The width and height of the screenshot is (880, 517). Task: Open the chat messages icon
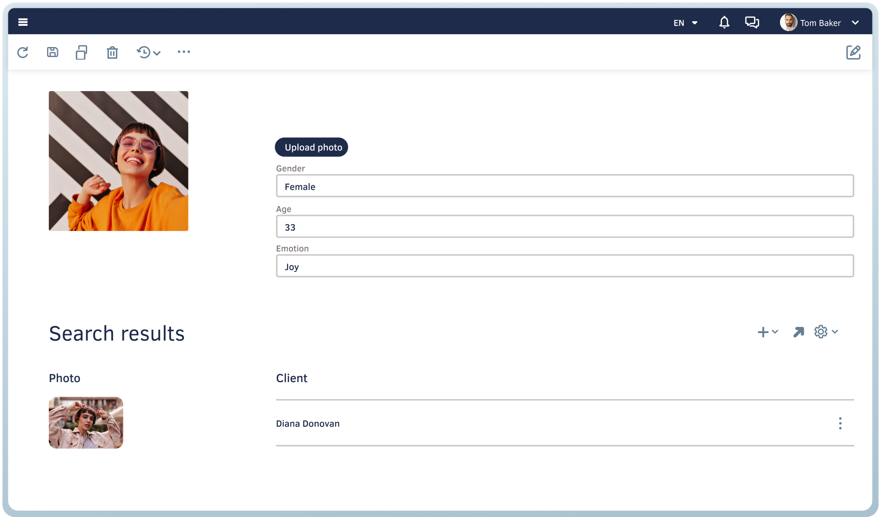pos(752,22)
